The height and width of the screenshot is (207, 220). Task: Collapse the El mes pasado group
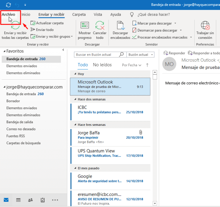pos(75,168)
